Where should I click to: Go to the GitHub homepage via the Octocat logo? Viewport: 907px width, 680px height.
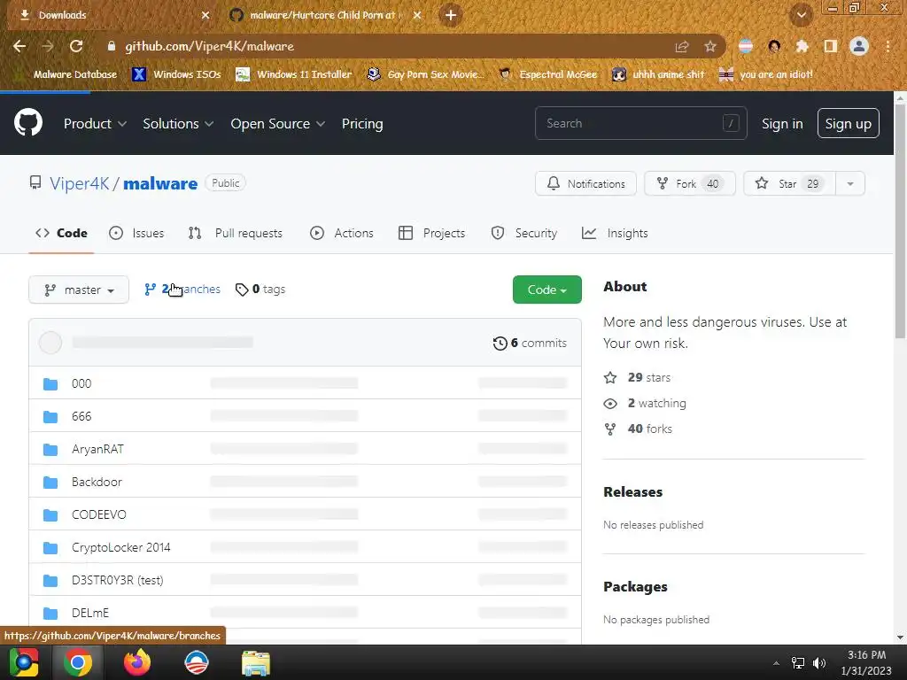[x=27, y=122]
